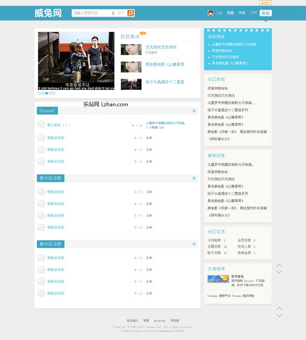Click the orange magnifier search button

(x=131, y=13)
